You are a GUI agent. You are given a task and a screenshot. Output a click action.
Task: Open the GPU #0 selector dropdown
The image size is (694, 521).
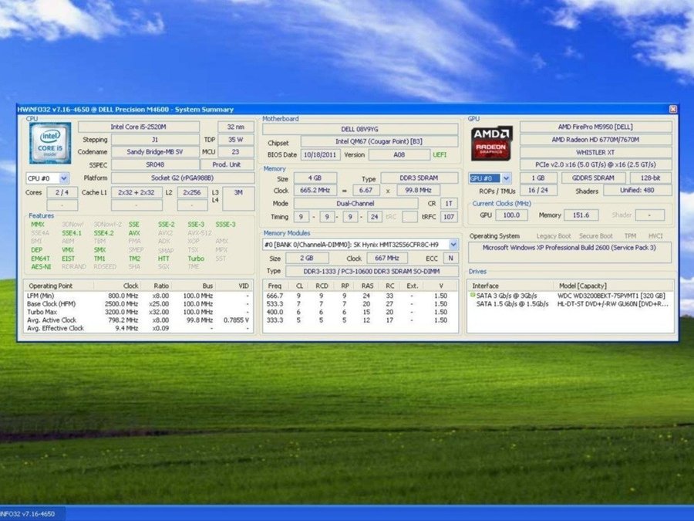click(x=505, y=178)
